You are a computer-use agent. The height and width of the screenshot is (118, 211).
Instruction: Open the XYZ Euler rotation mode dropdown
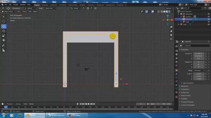199,70
